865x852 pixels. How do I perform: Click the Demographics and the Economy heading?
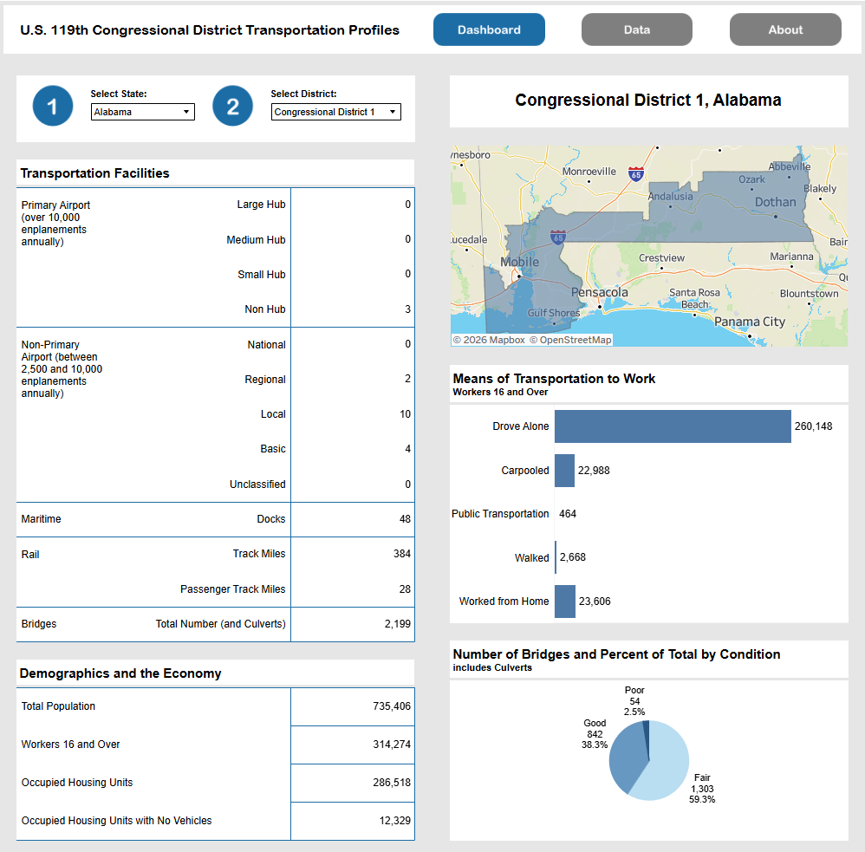[x=120, y=673]
